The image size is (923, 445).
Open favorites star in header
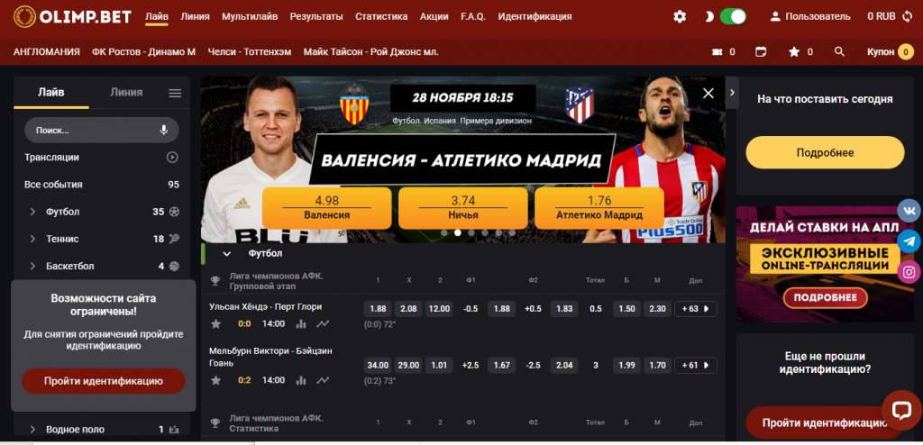pyautogui.click(x=794, y=52)
